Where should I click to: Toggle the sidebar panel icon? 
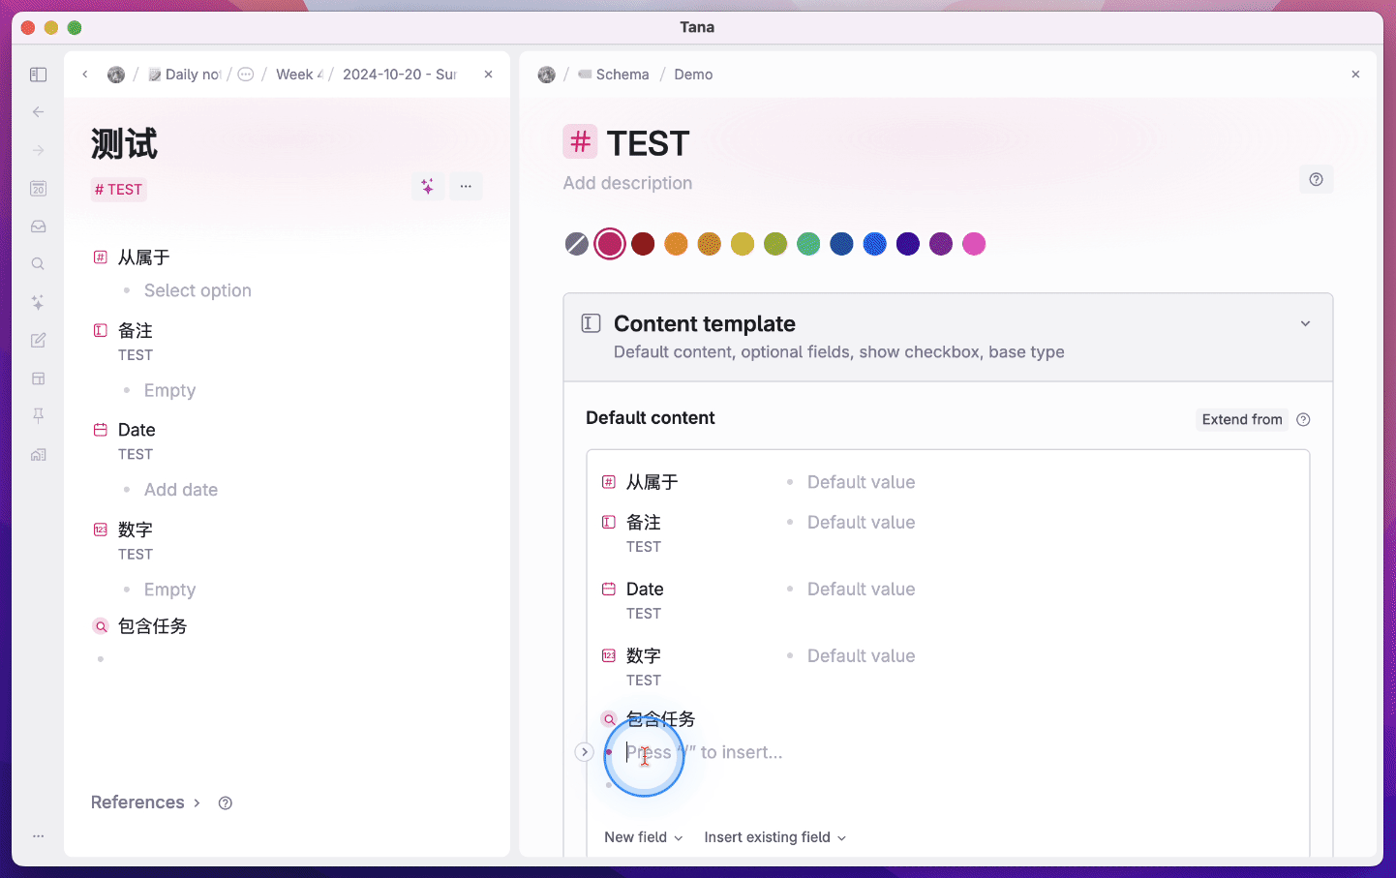39,75
